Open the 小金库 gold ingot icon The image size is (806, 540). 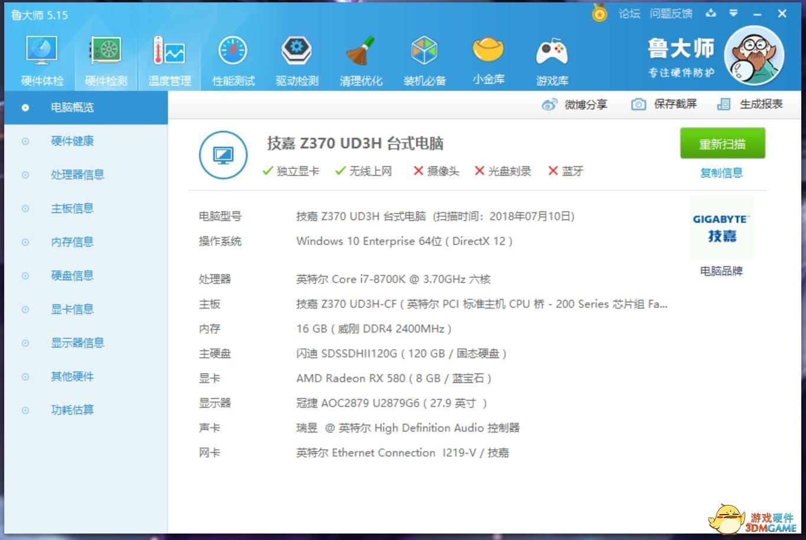click(x=488, y=61)
